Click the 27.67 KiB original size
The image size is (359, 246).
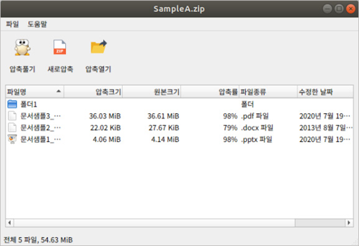click(164, 128)
